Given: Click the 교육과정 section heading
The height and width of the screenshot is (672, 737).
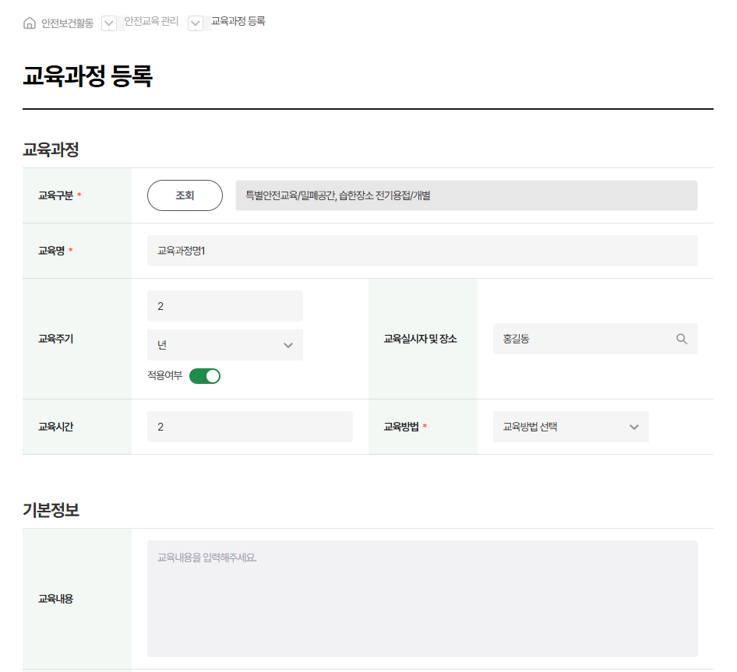Looking at the screenshot, I should coord(51,150).
